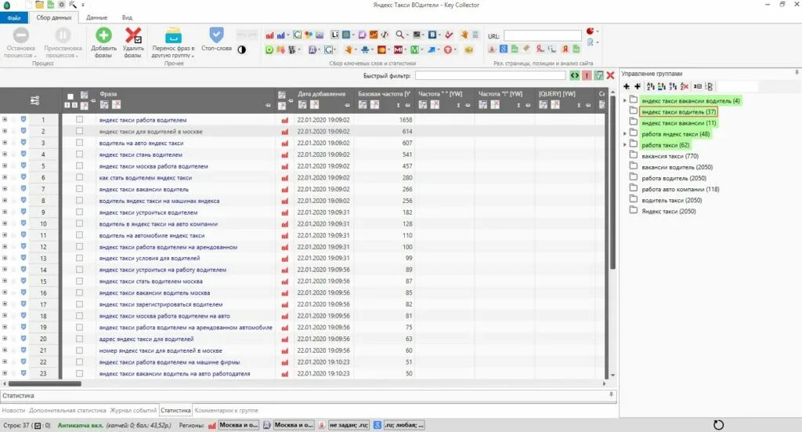Check row 5 checkbox яндекс такси москва работа водителем
802x432 pixels.
pos(79,166)
